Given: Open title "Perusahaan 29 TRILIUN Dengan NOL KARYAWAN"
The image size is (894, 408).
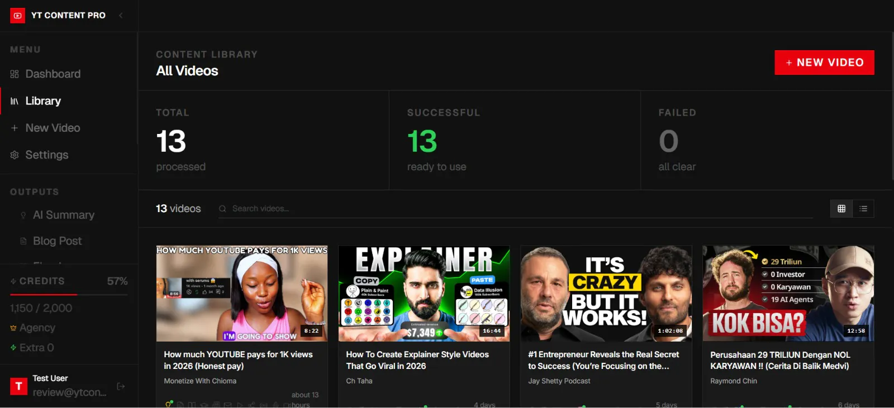Looking at the screenshot, I should click(x=780, y=361).
